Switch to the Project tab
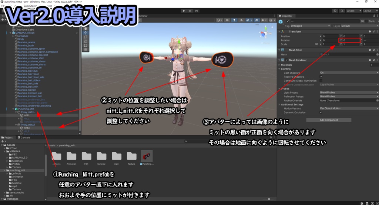The image size is (379, 205). [7, 138]
